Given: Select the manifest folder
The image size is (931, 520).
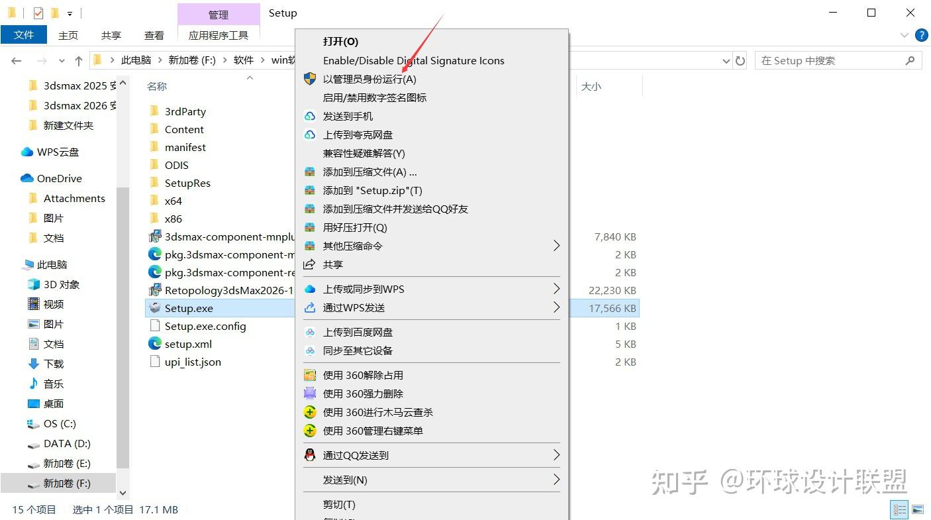Looking at the screenshot, I should (185, 147).
